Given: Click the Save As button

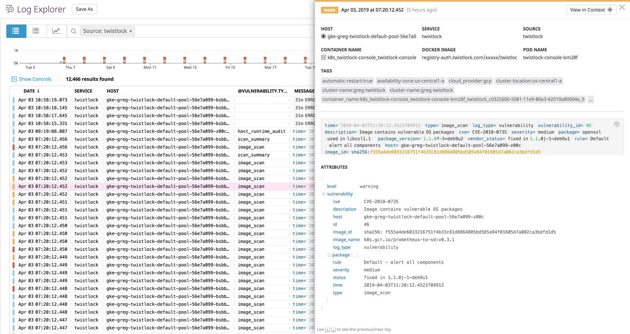Looking at the screenshot, I should [84, 9].
